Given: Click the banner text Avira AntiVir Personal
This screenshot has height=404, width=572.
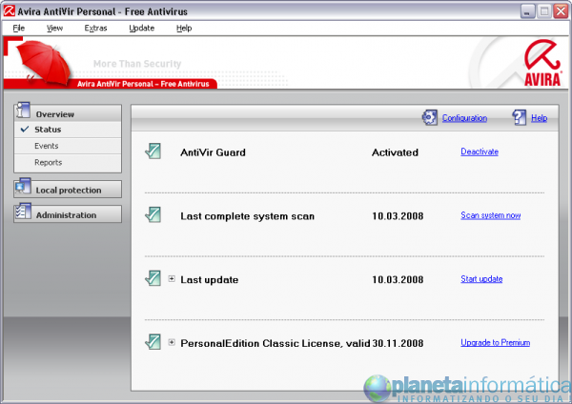Looking at the screenshot, I should click(143, 84).
